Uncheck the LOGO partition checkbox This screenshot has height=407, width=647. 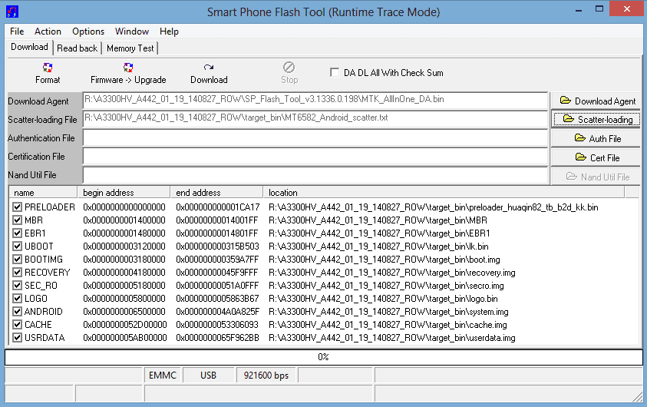[x=17, y=299]
